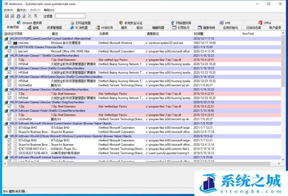Click the registry icon of AllFileSystemObjects key row
Screen dimensions: 288x196
pyautogui.click(x=6, y=77)
